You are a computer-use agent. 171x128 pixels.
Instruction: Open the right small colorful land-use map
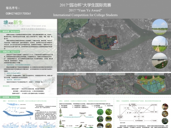(153, 84)
